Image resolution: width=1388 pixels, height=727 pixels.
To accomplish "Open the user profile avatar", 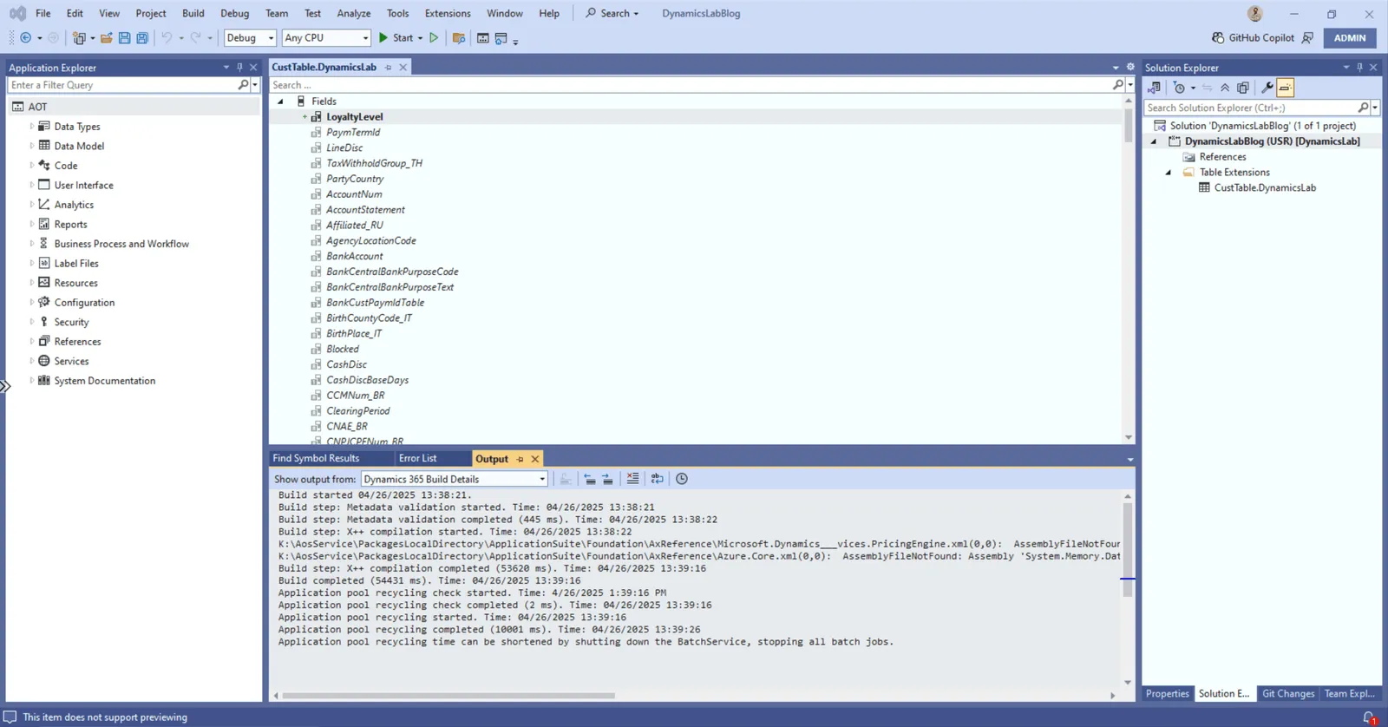I will (1254, 14).
